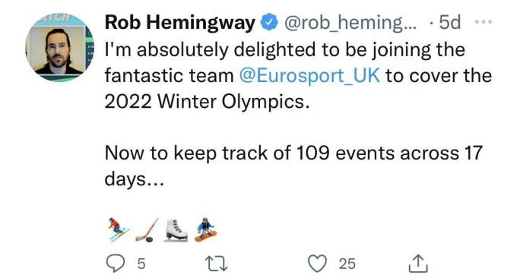The image size is (520, 278).
Task: Retweet using the arrows icon
Action: [217, 264]
